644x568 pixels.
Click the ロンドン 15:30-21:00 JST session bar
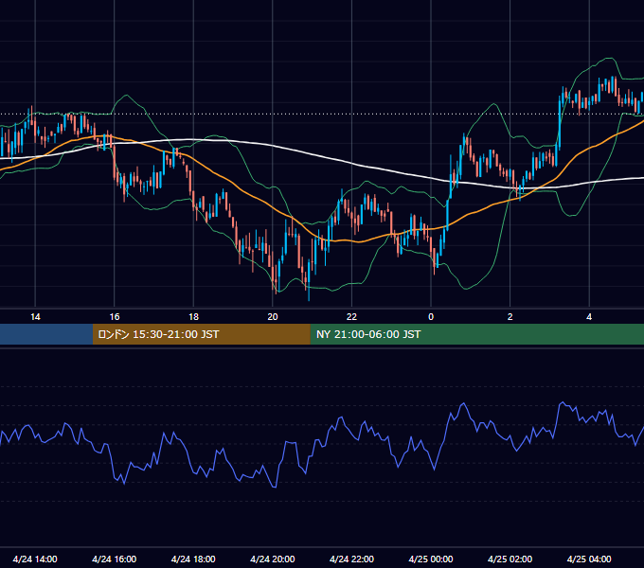[x=201, y=334]
